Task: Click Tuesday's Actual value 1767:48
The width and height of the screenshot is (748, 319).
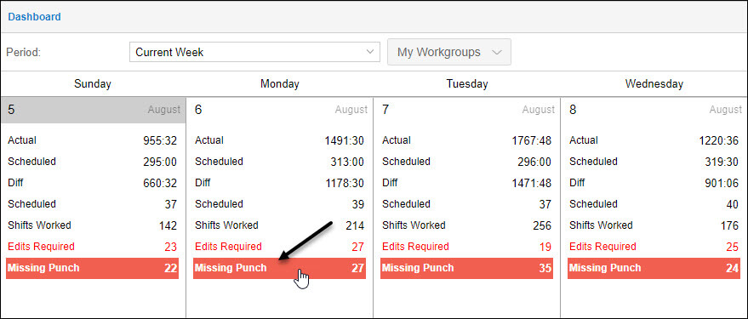Action: [531, 140]
